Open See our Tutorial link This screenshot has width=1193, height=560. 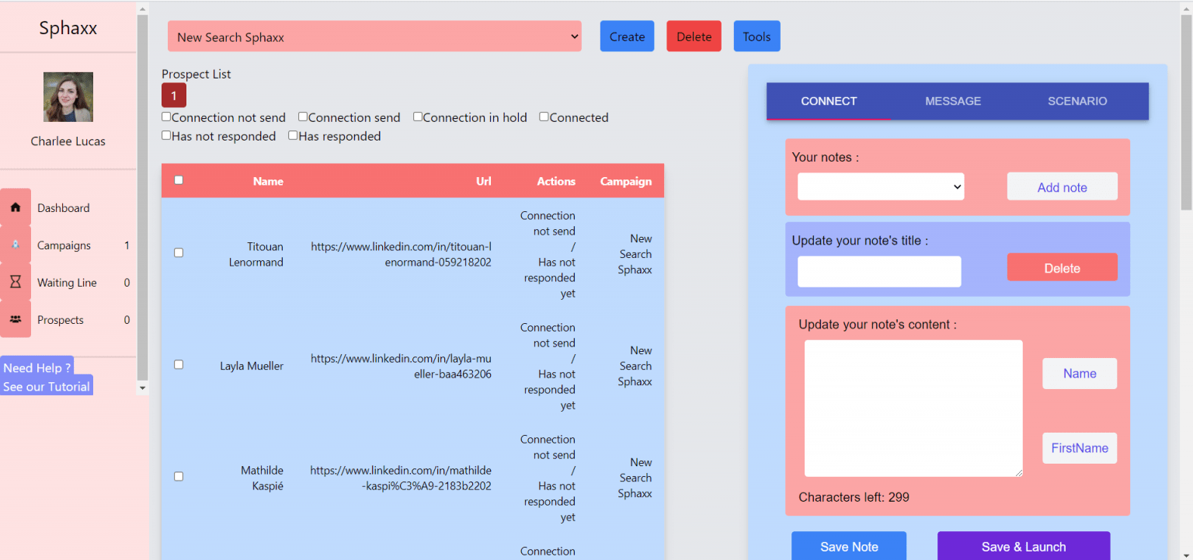point(47,386)
